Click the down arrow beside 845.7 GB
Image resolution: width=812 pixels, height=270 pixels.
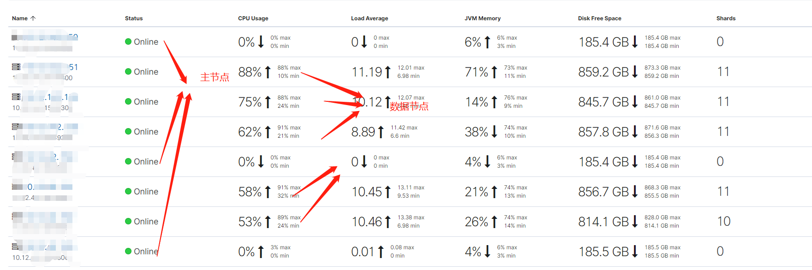coord(635,102)
